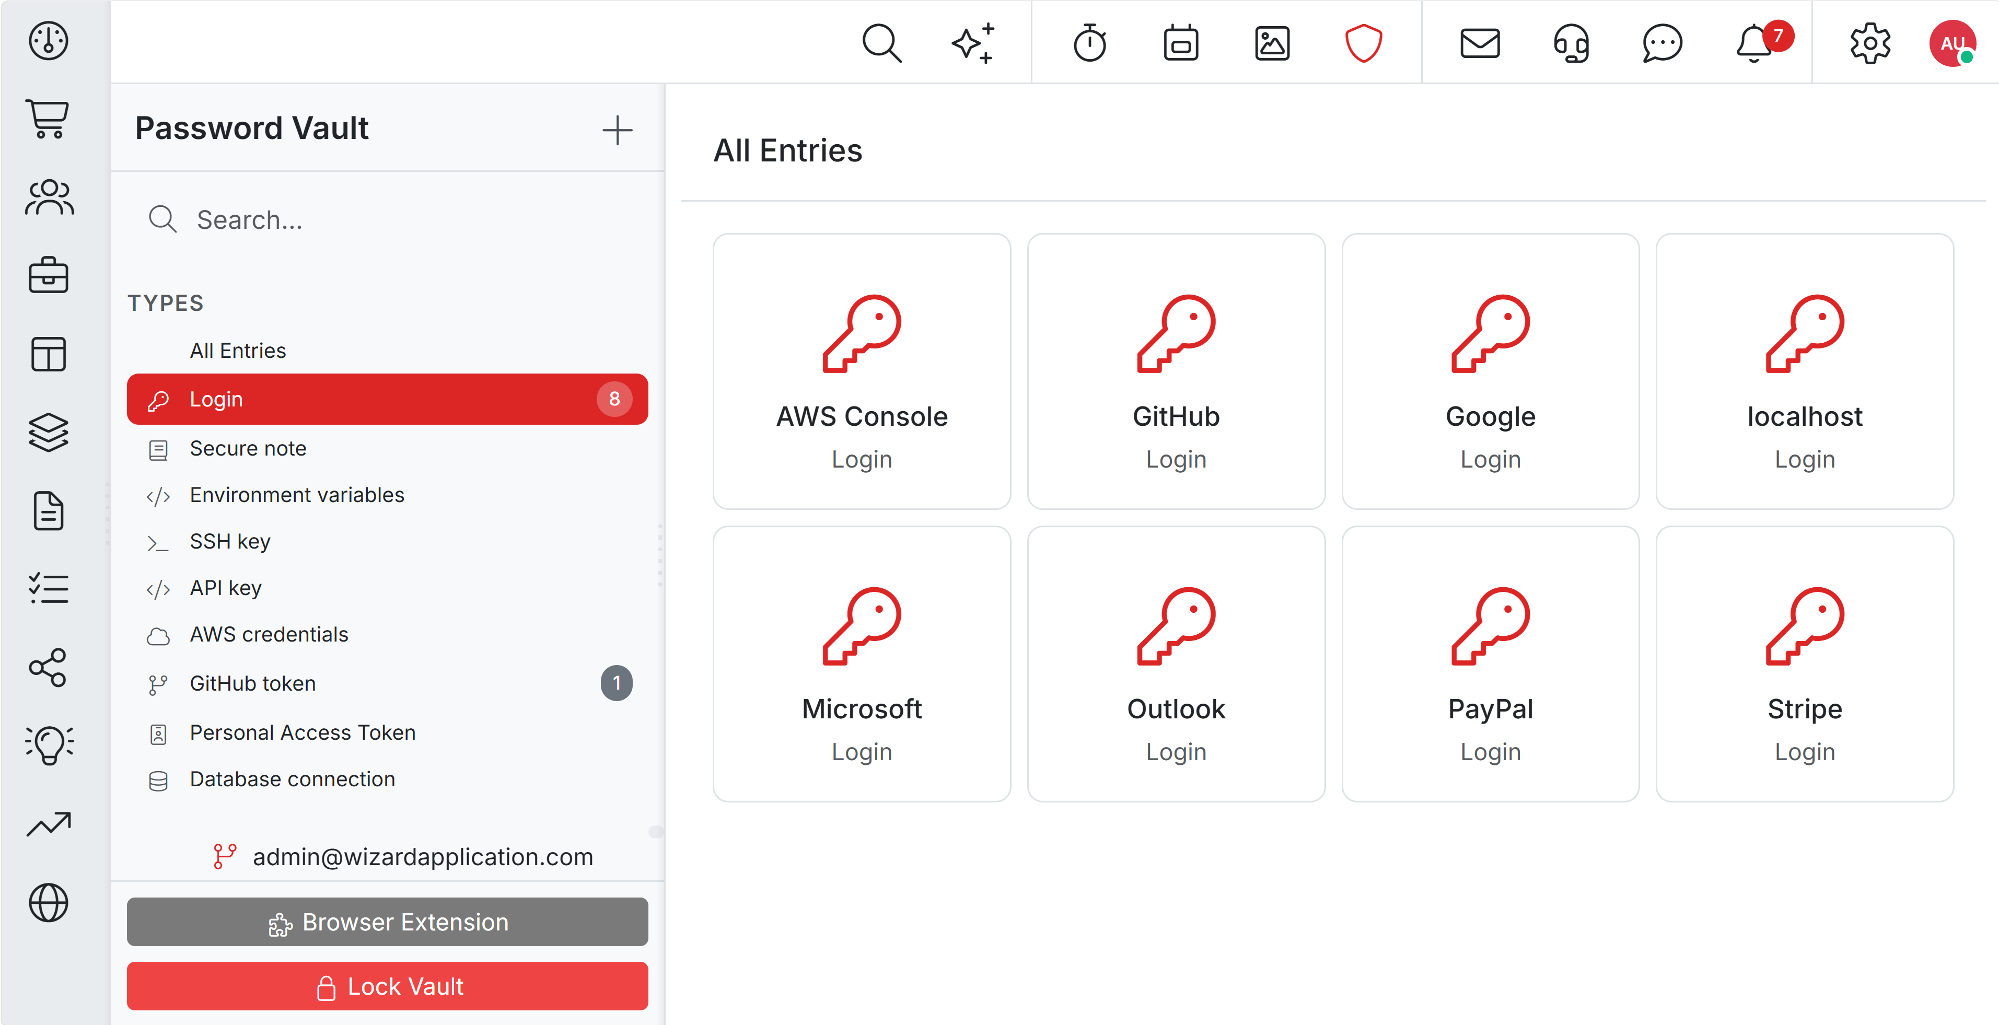The height and width of the screenshot is (1025, 1999).
Task: Open the Outlook login card
Action: [1177, 664]
